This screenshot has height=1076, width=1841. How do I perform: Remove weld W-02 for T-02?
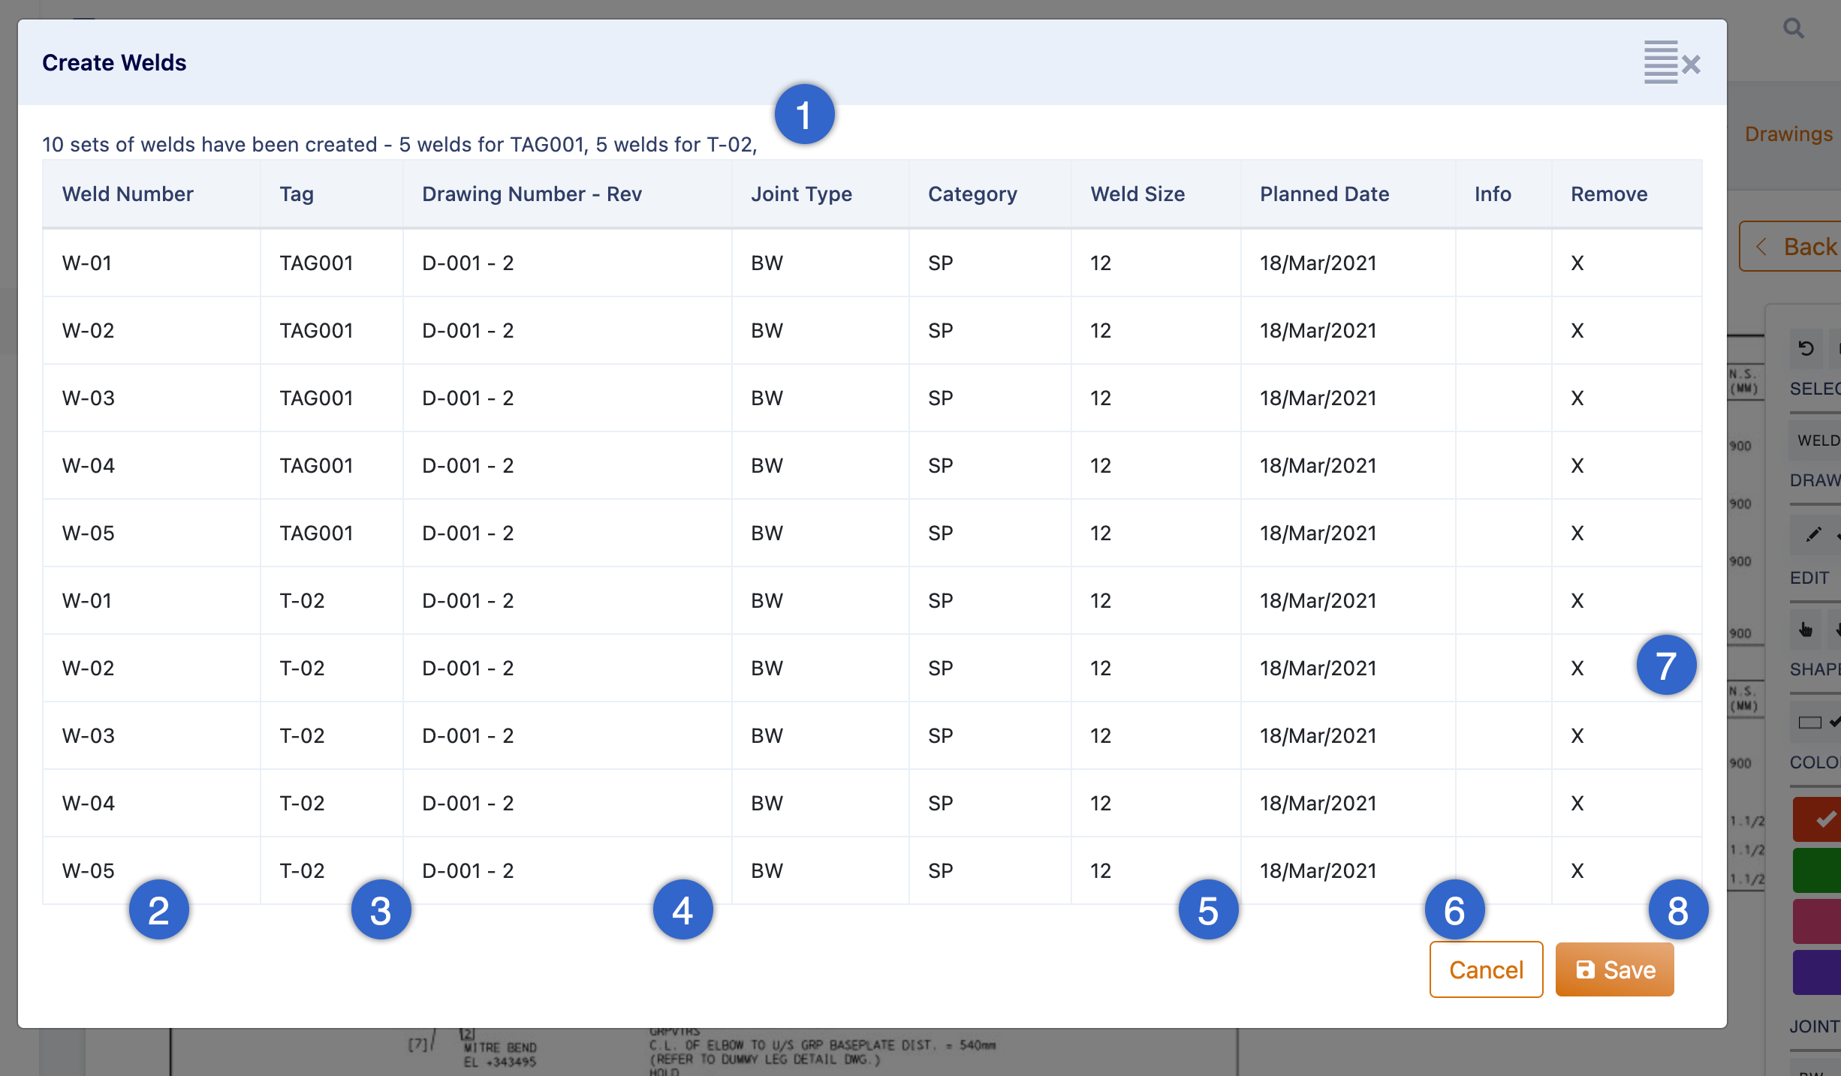coord(1577,669)
